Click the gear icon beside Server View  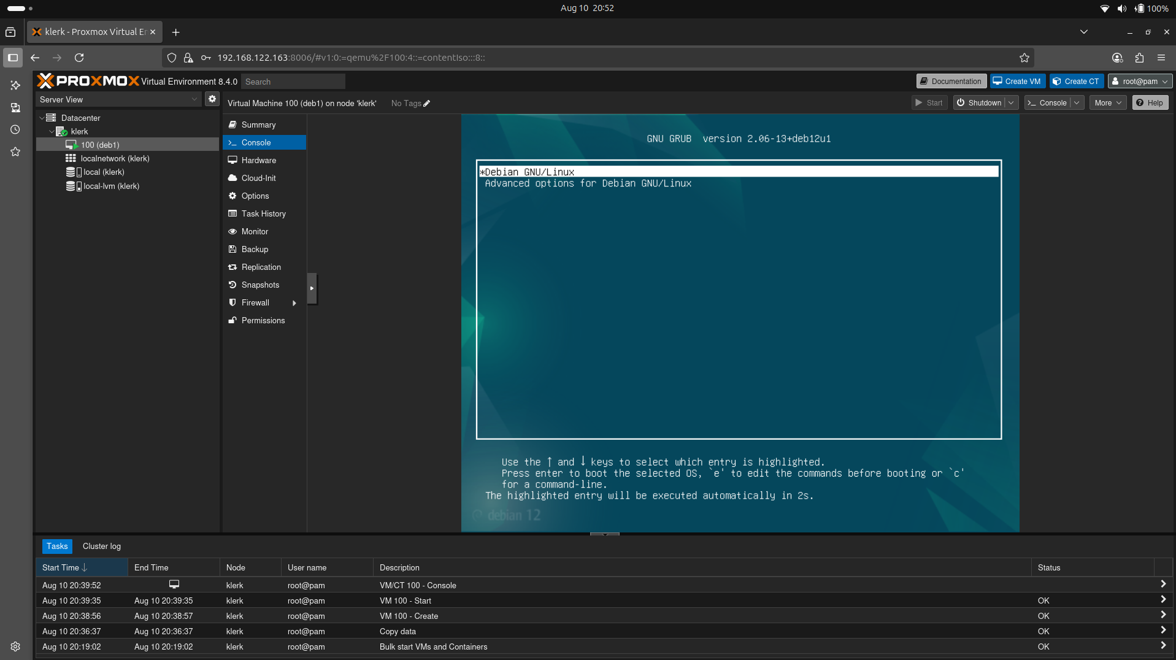point(212,99)
